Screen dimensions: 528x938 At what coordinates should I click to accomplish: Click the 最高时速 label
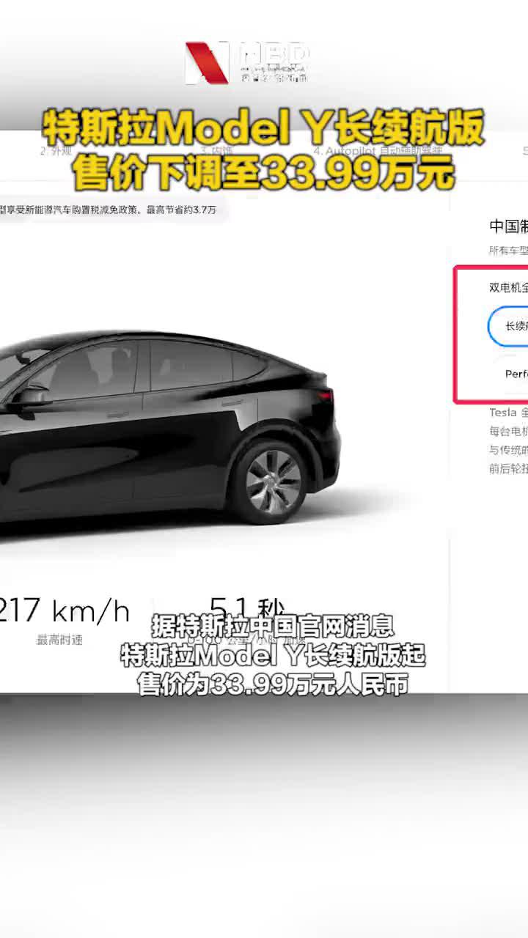click(x=59, y=640)
